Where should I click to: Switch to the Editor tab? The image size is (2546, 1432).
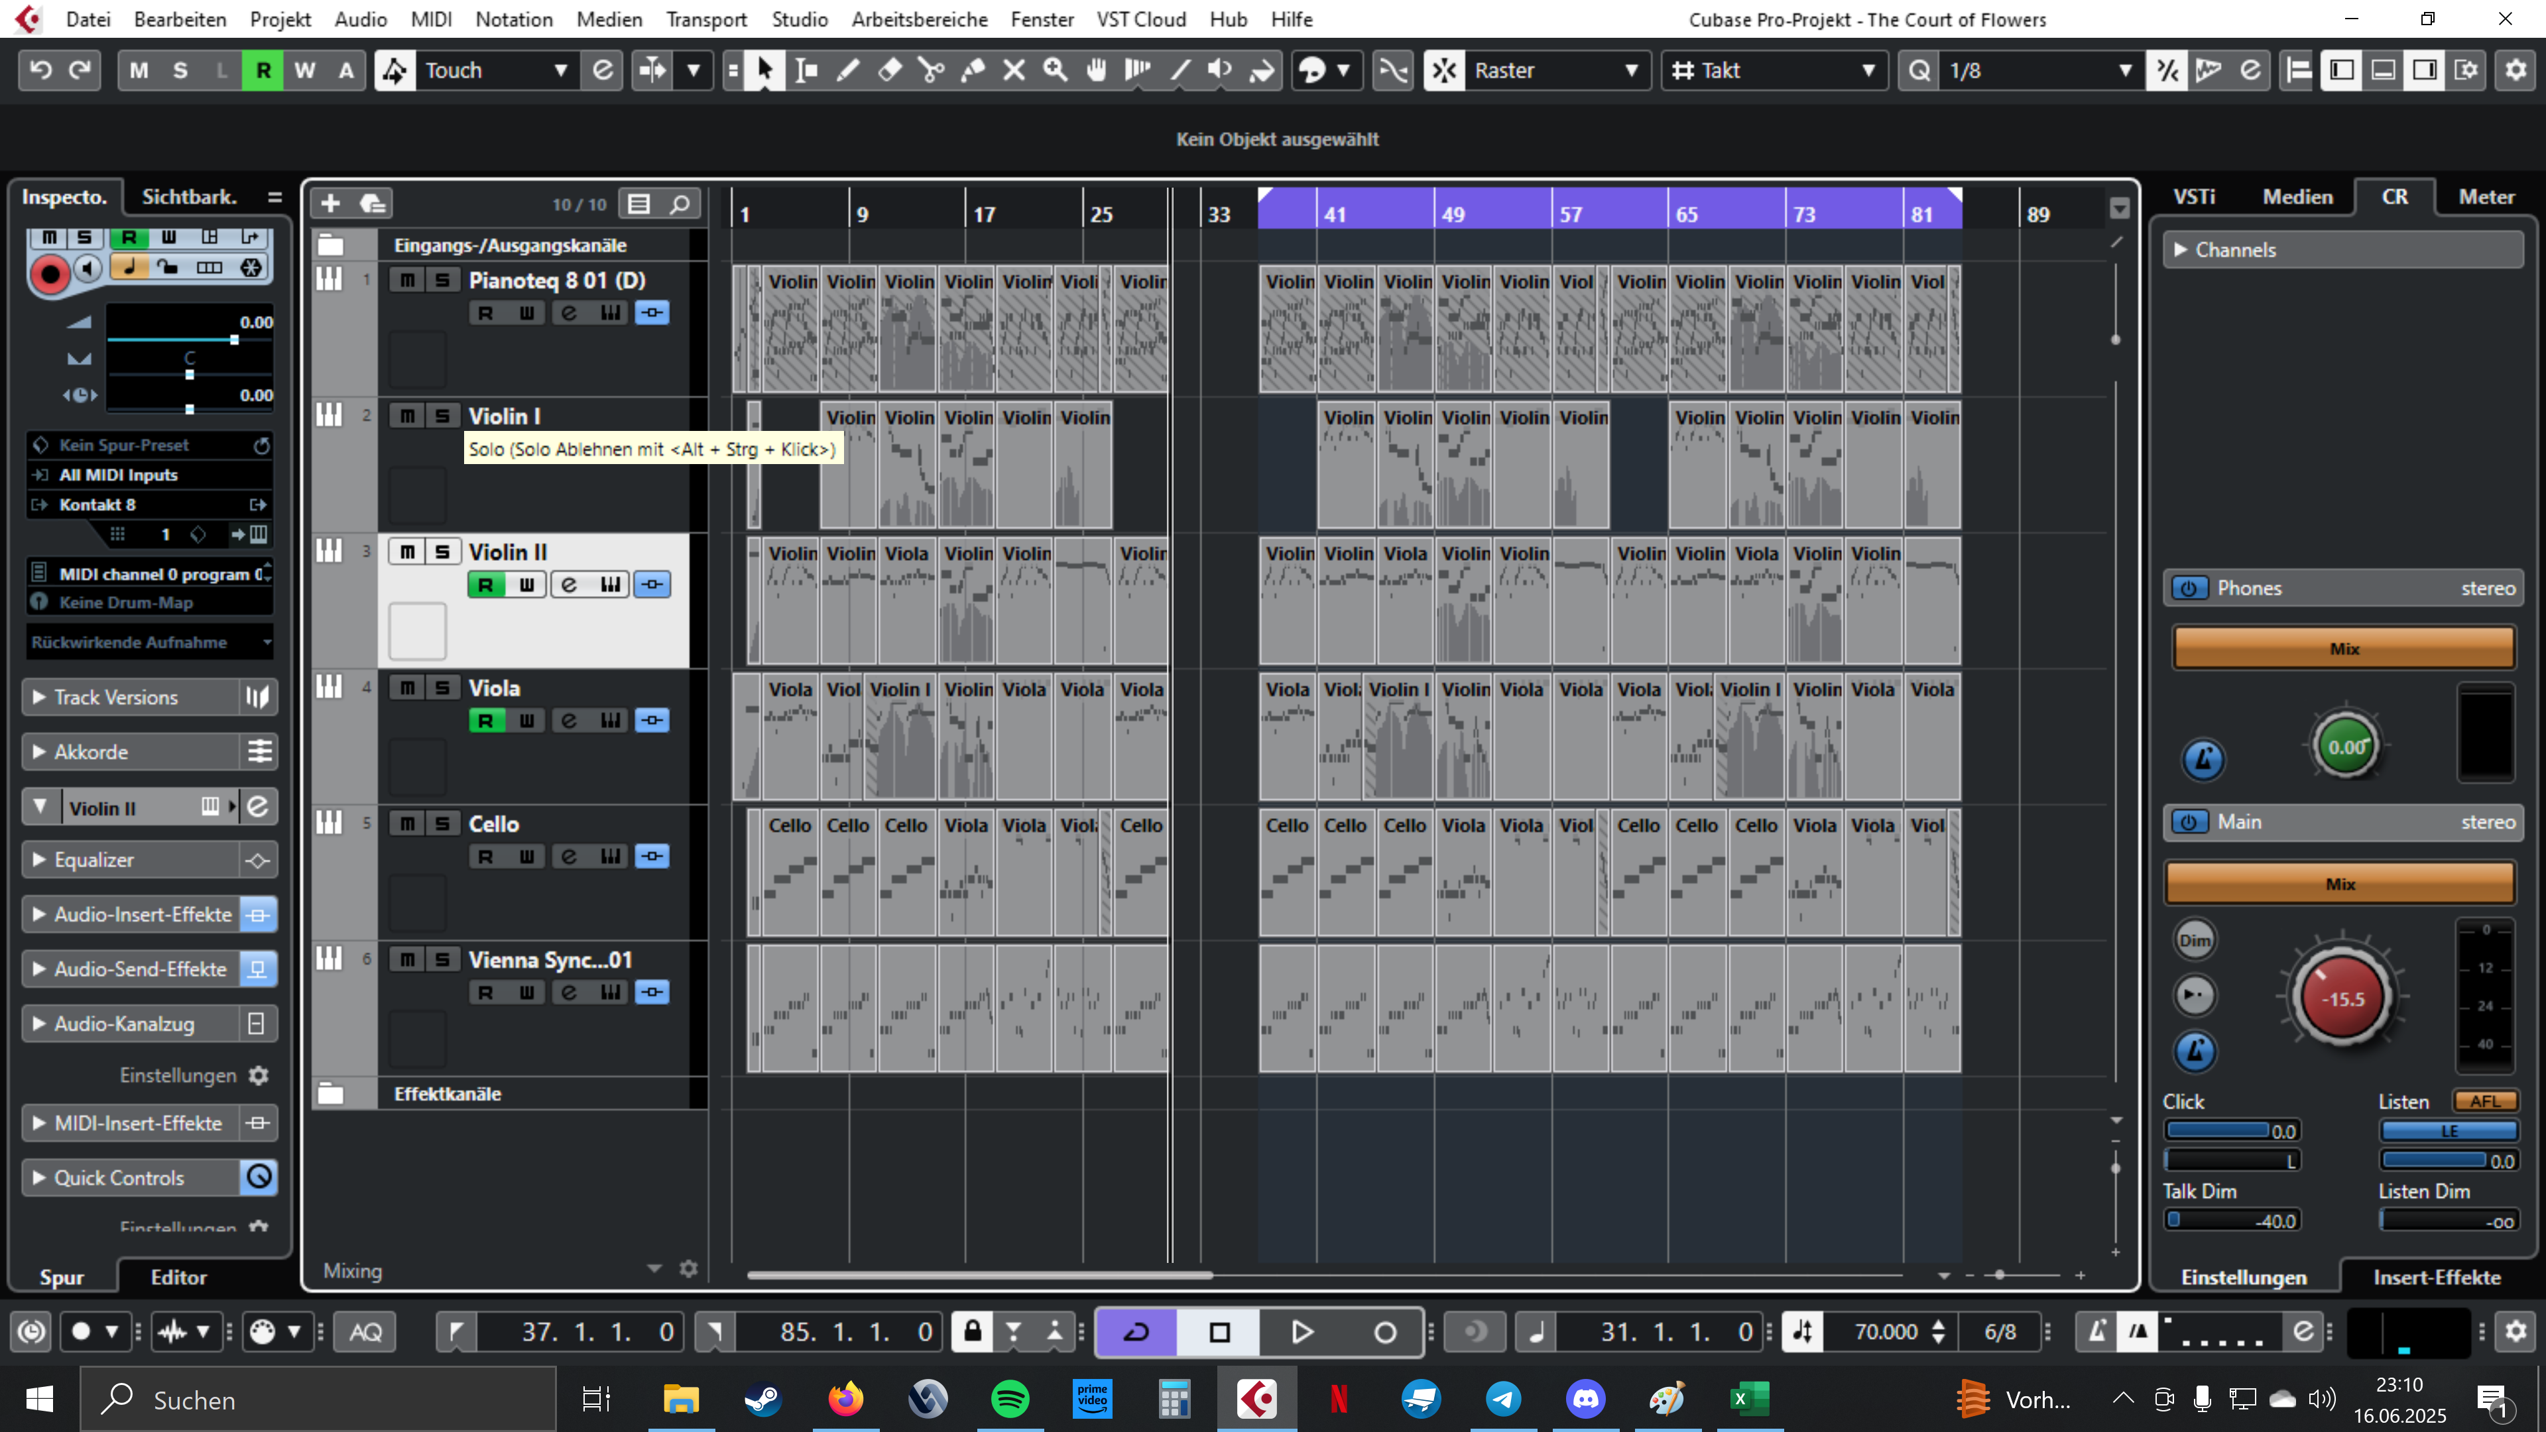click(x=179, y=1277)
